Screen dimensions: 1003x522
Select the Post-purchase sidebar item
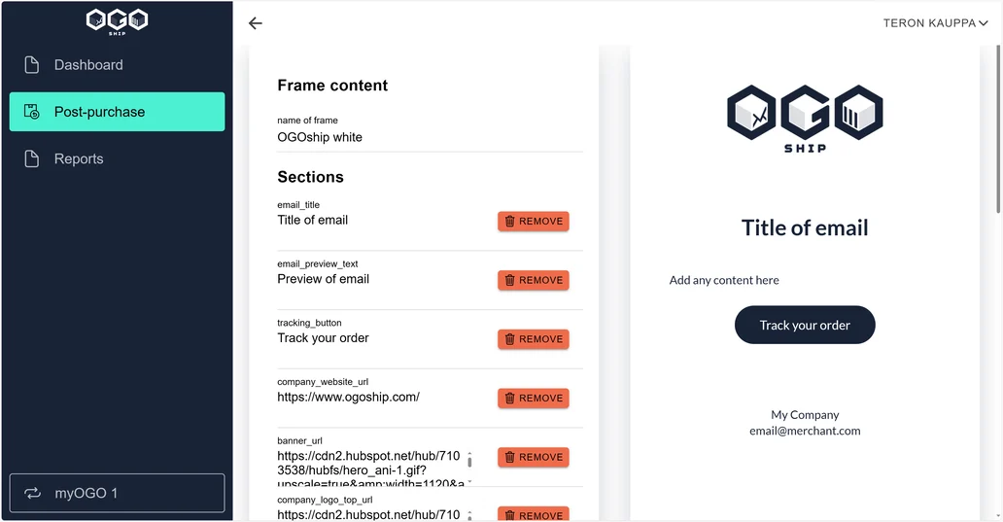[x=117, y=112]
